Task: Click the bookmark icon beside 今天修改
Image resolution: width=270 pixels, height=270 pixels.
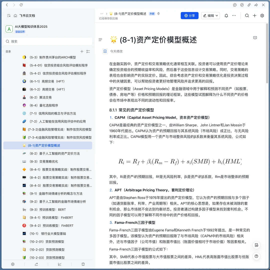Action: click(x=105, y=51)
